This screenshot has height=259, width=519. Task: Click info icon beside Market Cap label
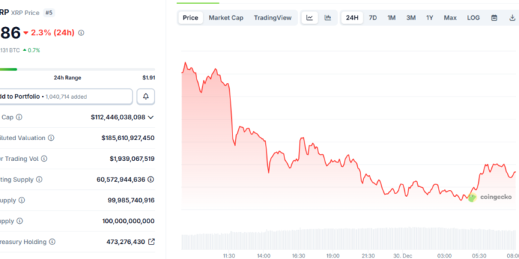19,117
